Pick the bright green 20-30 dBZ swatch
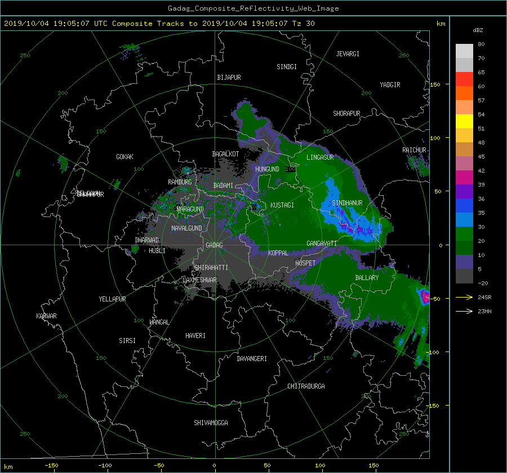 (464, 234)
